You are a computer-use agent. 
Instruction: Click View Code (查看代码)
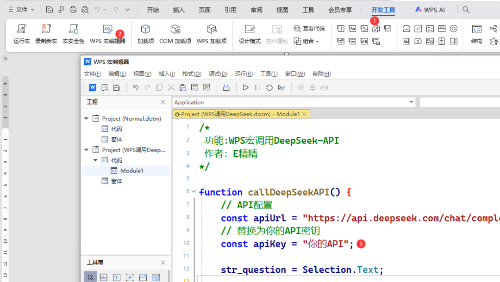point(309,28)
